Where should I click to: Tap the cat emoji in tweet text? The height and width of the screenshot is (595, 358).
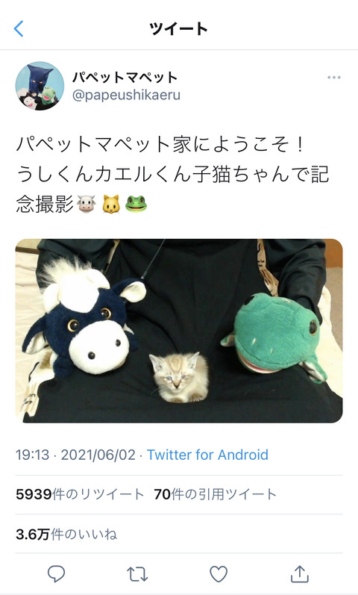click(110, 204)
